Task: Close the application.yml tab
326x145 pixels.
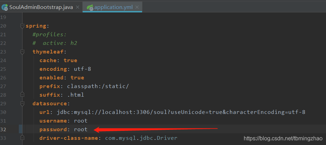Action: click(x=137, y=7)
